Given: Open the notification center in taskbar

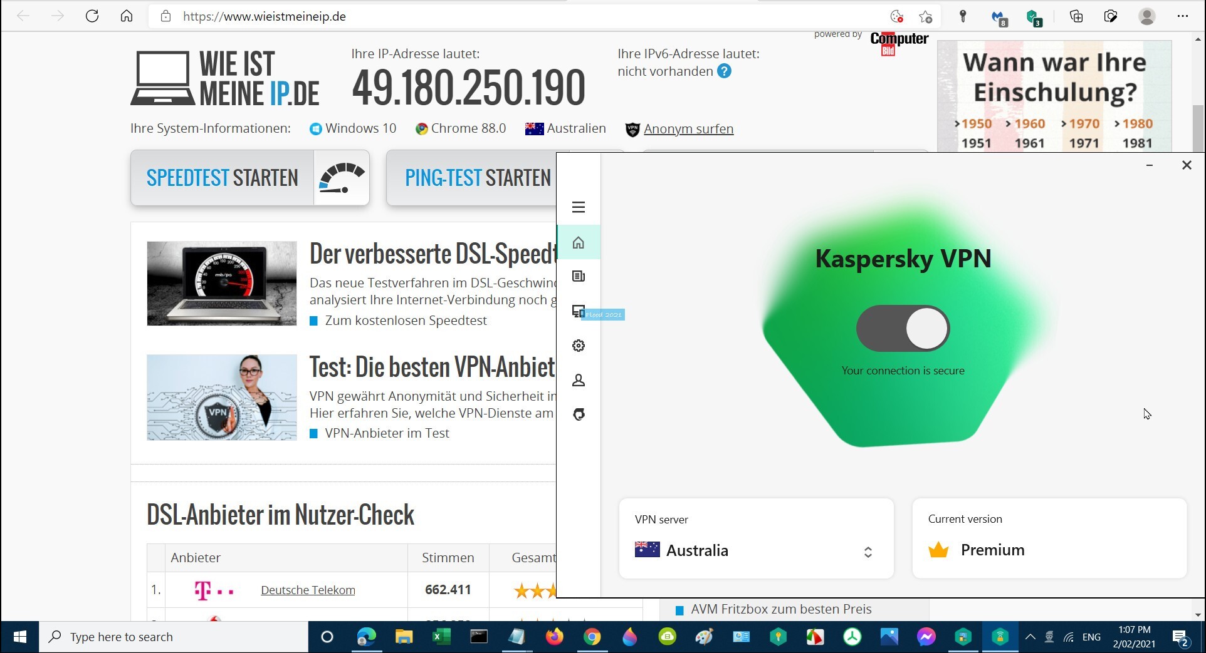Looking at the screenshot, I should coord(1182,637).
